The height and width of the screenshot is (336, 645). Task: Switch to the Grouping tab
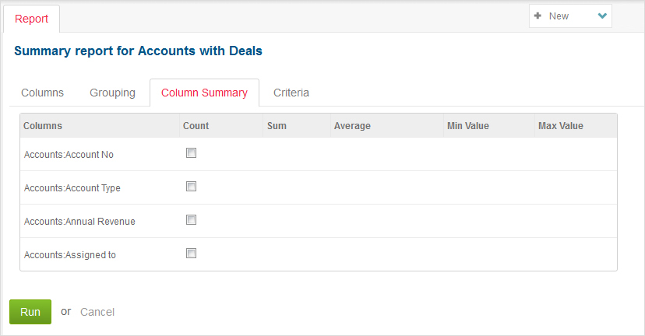112,93
